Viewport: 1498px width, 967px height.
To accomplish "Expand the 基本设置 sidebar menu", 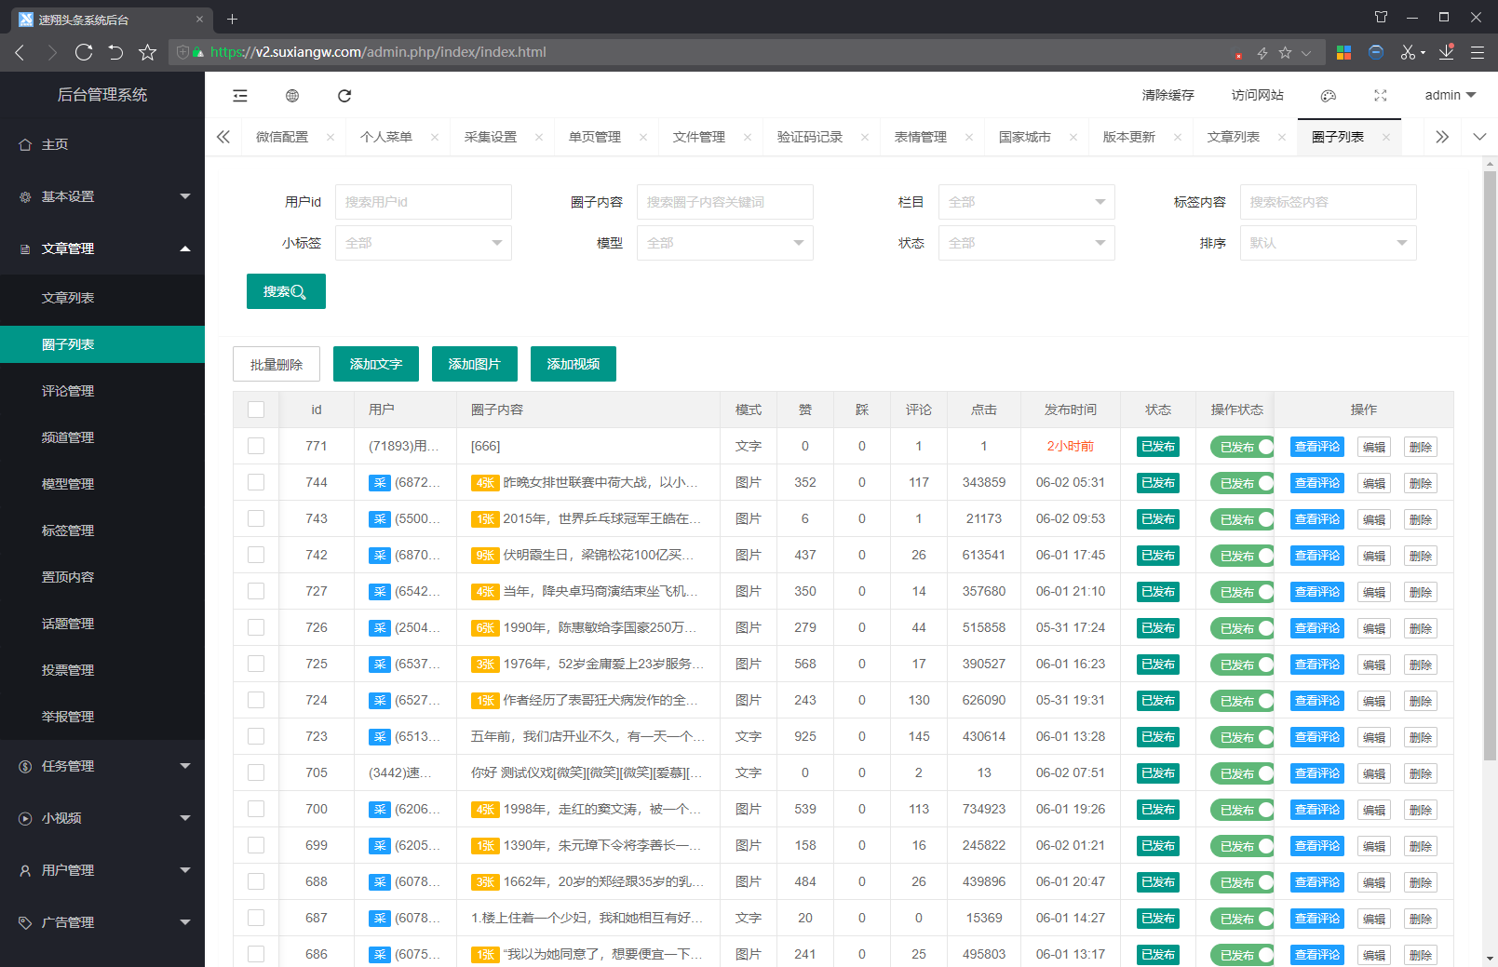I will tap(102, 196).
